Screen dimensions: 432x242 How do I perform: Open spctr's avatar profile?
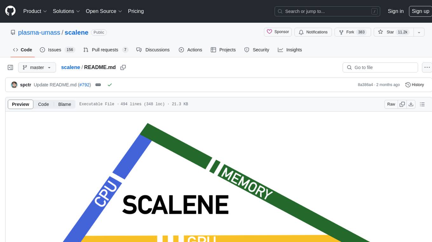pyautogui.click(x=14, y=85)
